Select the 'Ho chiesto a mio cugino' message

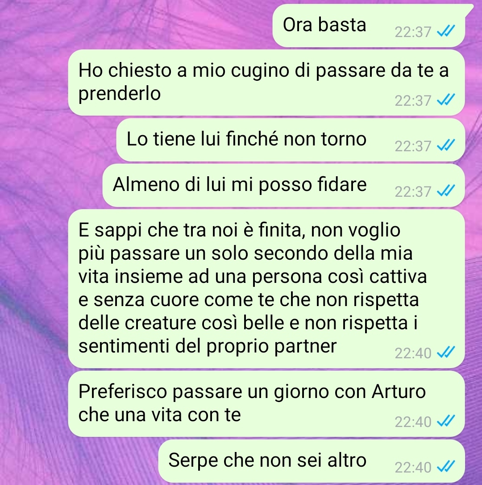click(x=266, y=83)
